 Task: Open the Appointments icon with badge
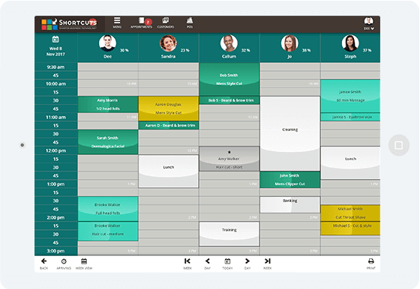pyautogui.click(x=142, y=22)
